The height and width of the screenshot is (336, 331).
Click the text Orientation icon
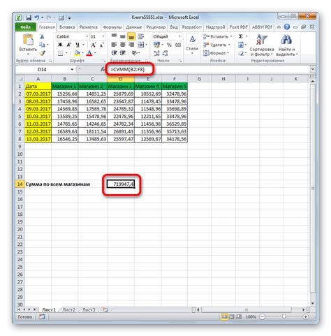point(135,53)
